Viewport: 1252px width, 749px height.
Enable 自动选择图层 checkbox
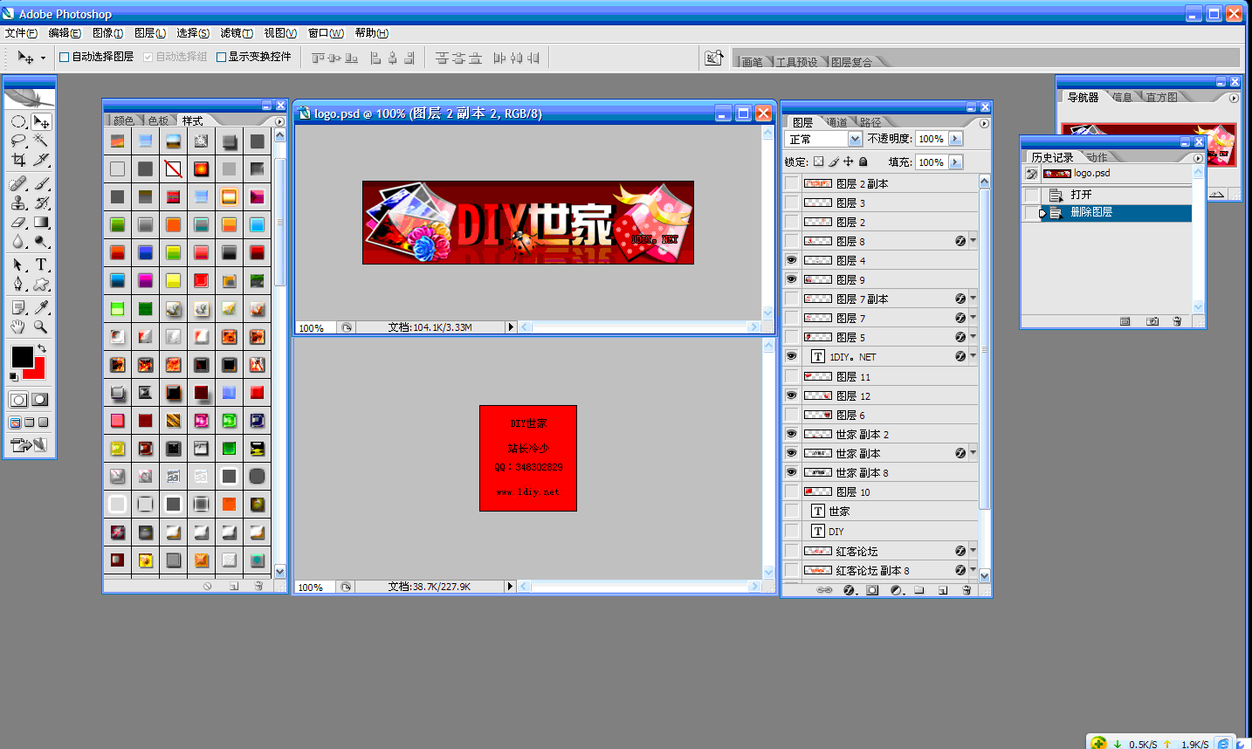[x=64, y=57]
